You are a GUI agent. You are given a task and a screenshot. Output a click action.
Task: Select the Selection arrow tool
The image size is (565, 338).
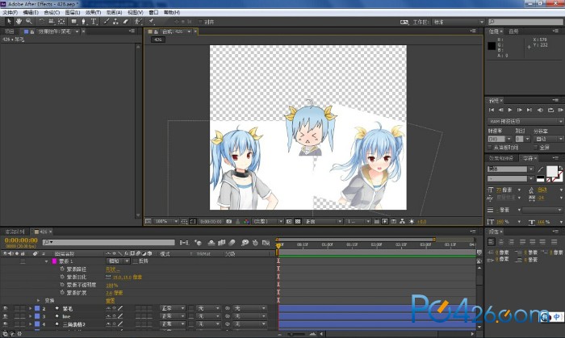pyautogui.click(x=9, y=22)
